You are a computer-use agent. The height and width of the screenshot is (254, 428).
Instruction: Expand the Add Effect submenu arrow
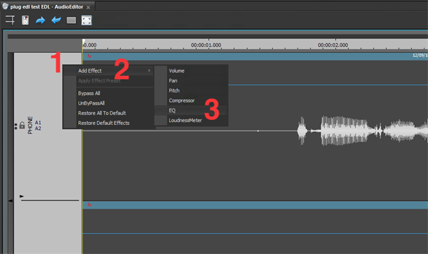[x=149, y=70]
